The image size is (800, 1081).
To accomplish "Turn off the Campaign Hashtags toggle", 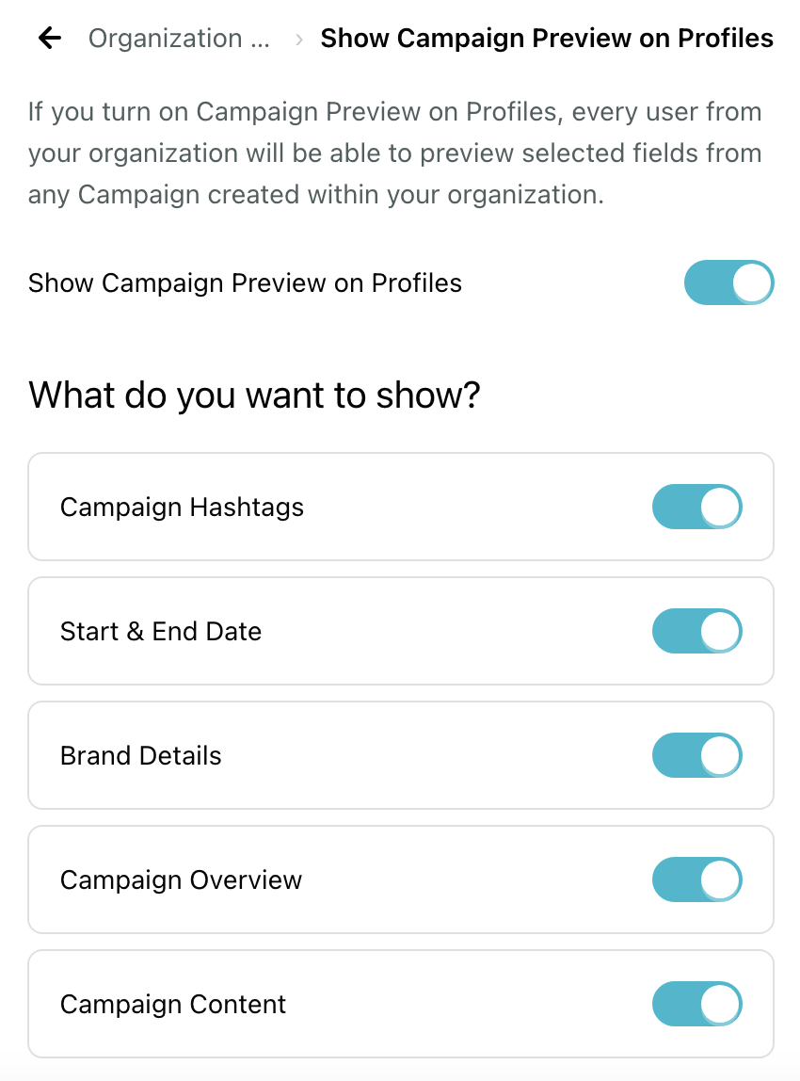I will pos(697,507).
